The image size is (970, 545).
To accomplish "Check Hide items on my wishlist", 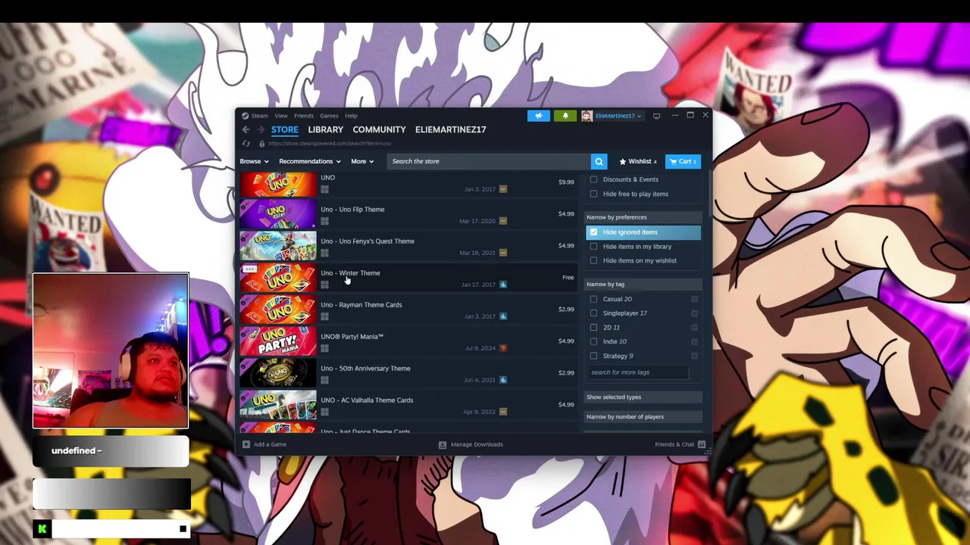I will click(593, 260).
